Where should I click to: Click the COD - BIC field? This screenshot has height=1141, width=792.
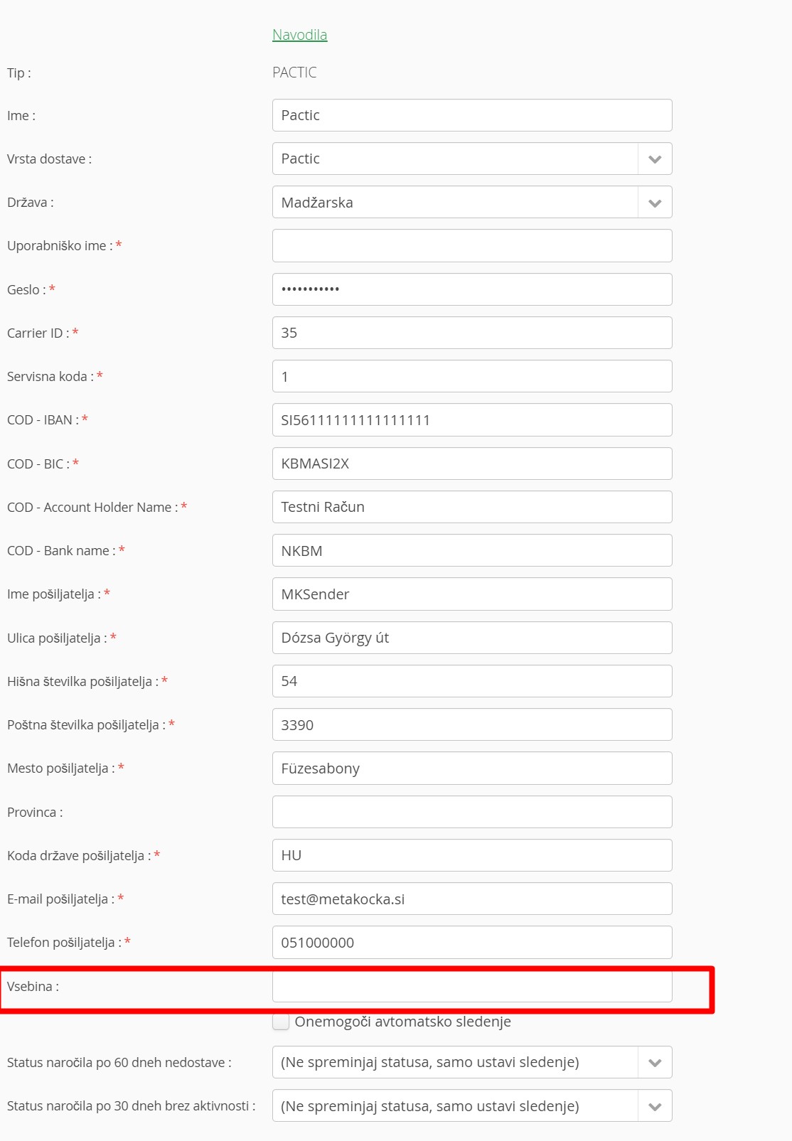[x=471, y=464]
